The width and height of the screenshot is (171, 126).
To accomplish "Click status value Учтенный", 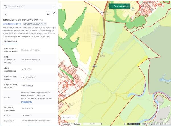I will 26,115.
